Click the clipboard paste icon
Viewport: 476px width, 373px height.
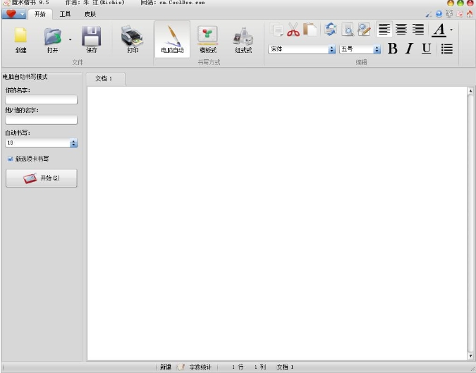pos(310,30)
